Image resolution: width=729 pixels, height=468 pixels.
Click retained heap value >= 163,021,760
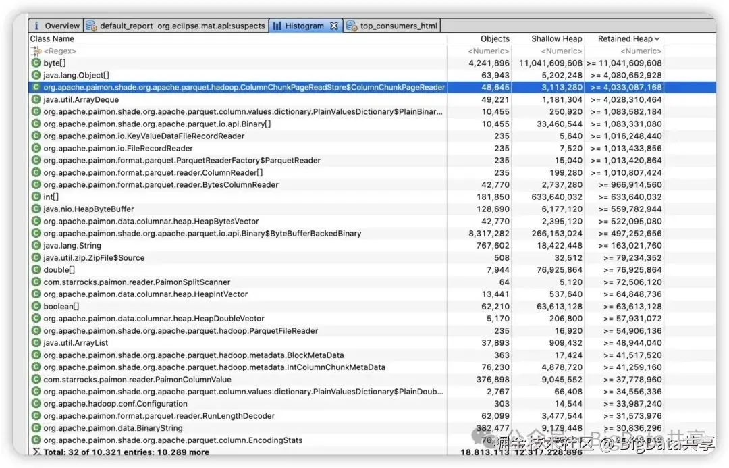[630, 246]
